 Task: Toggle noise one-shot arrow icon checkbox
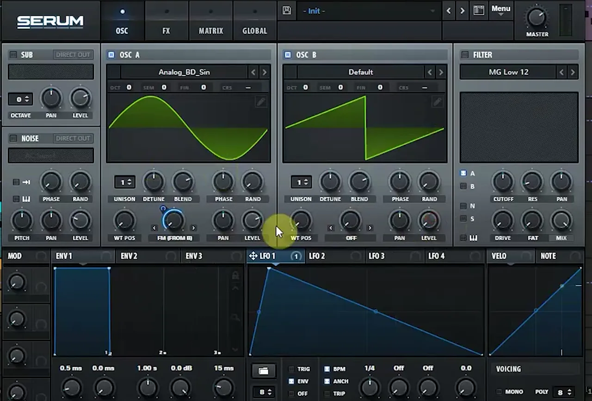(16, 182)
